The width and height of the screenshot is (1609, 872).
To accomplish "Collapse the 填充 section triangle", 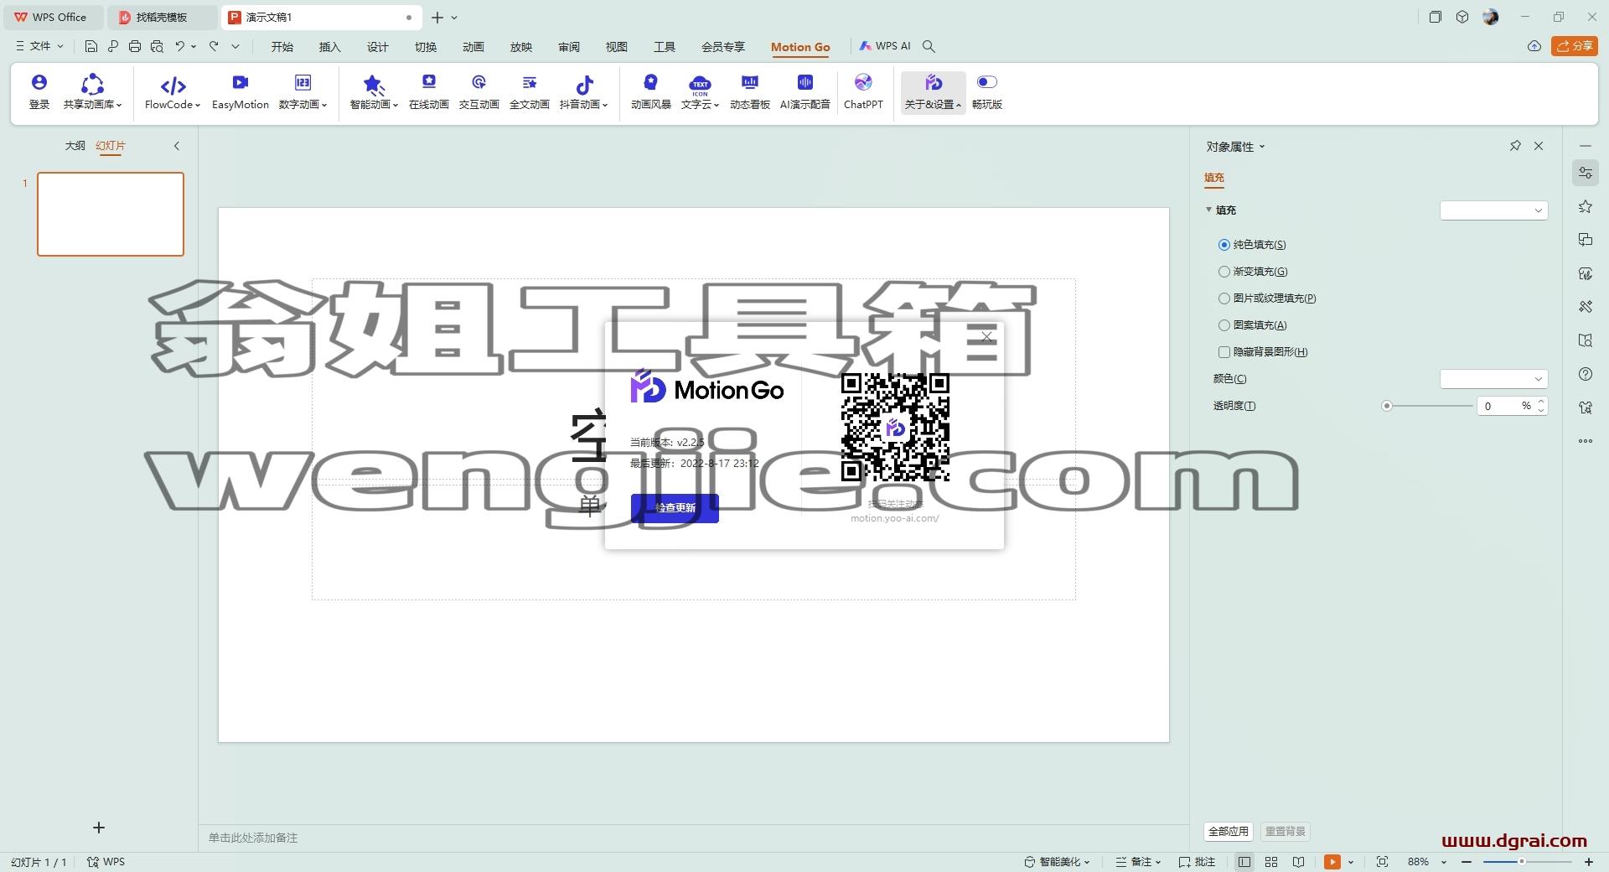I will click(x=1208, y=210).
